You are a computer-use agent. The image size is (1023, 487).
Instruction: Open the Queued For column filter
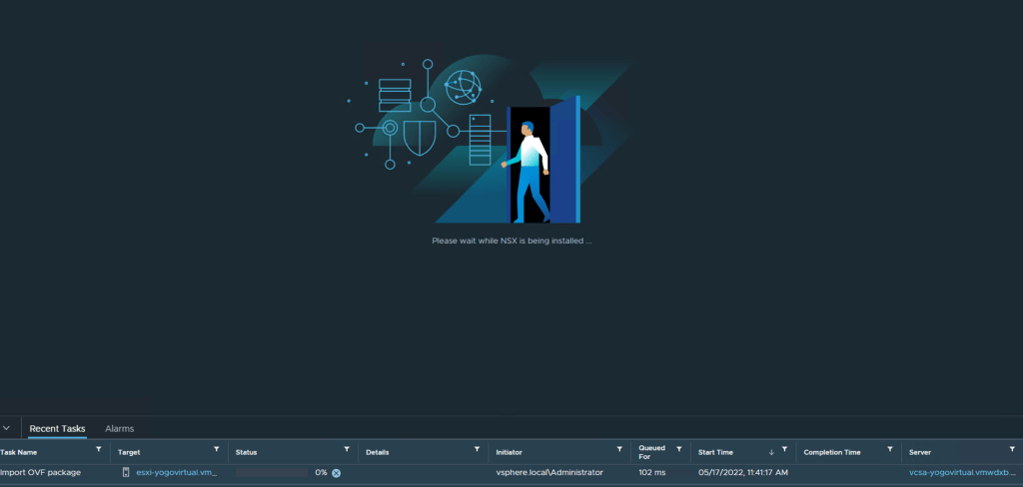pos(679,450)
